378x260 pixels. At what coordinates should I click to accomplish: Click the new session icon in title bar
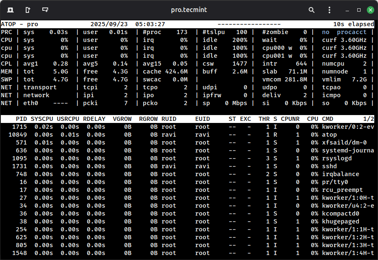click(x=10, y=10)
